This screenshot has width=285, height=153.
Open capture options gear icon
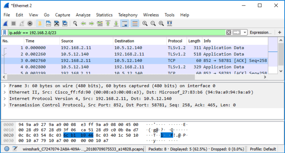[x=30, y=24]
